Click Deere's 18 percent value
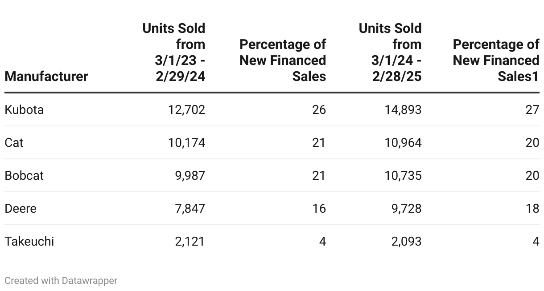 [532, 208]
